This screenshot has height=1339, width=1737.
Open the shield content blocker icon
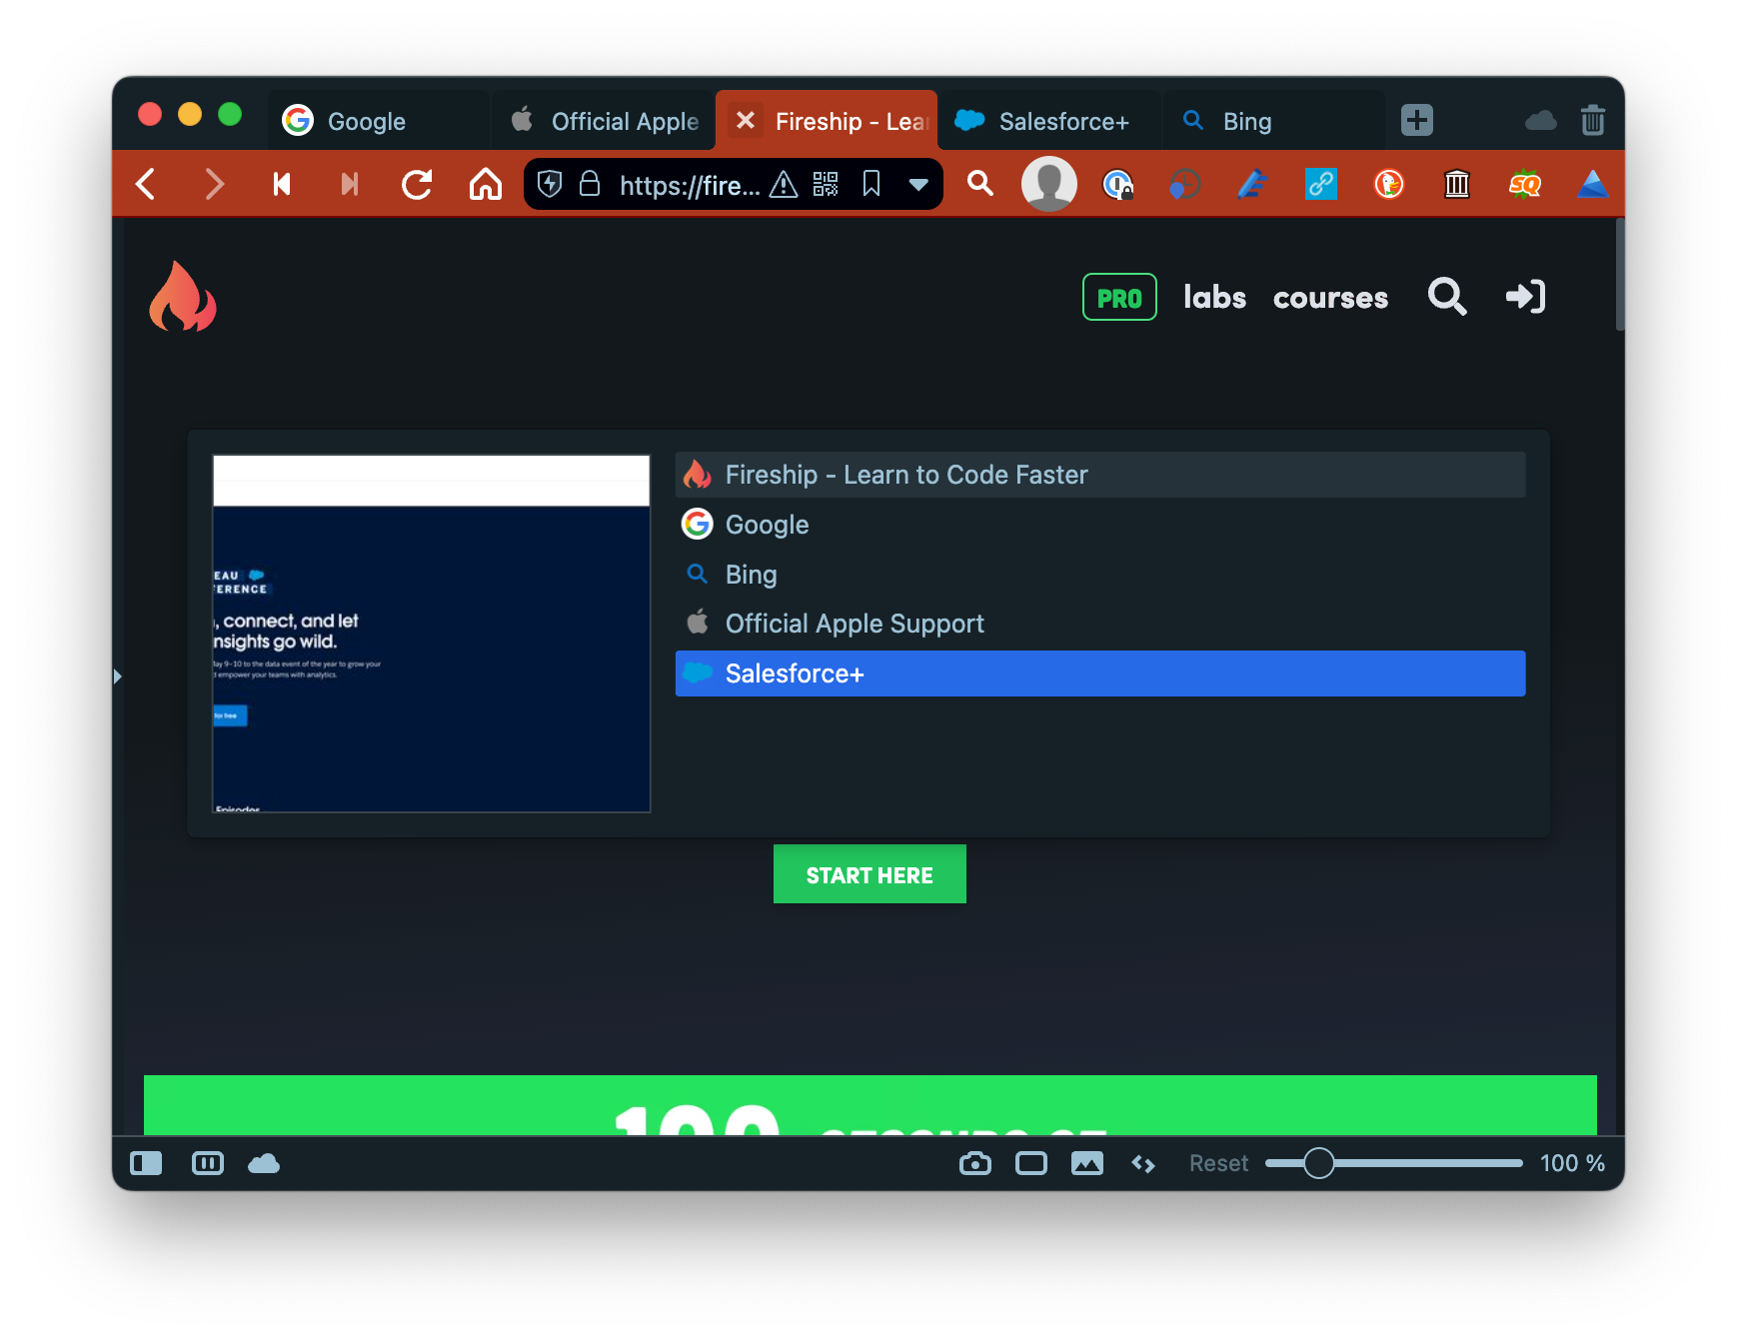tap(550, 184)
